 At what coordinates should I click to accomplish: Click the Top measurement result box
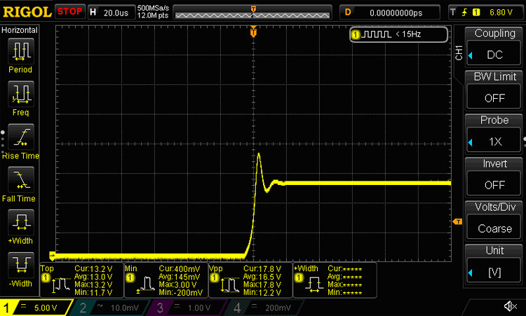pos(81,280)
